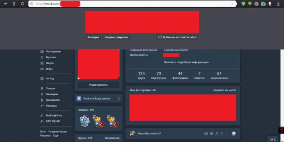Show detailed profile information
Screen dimensions: 284x159
point(186,62)
